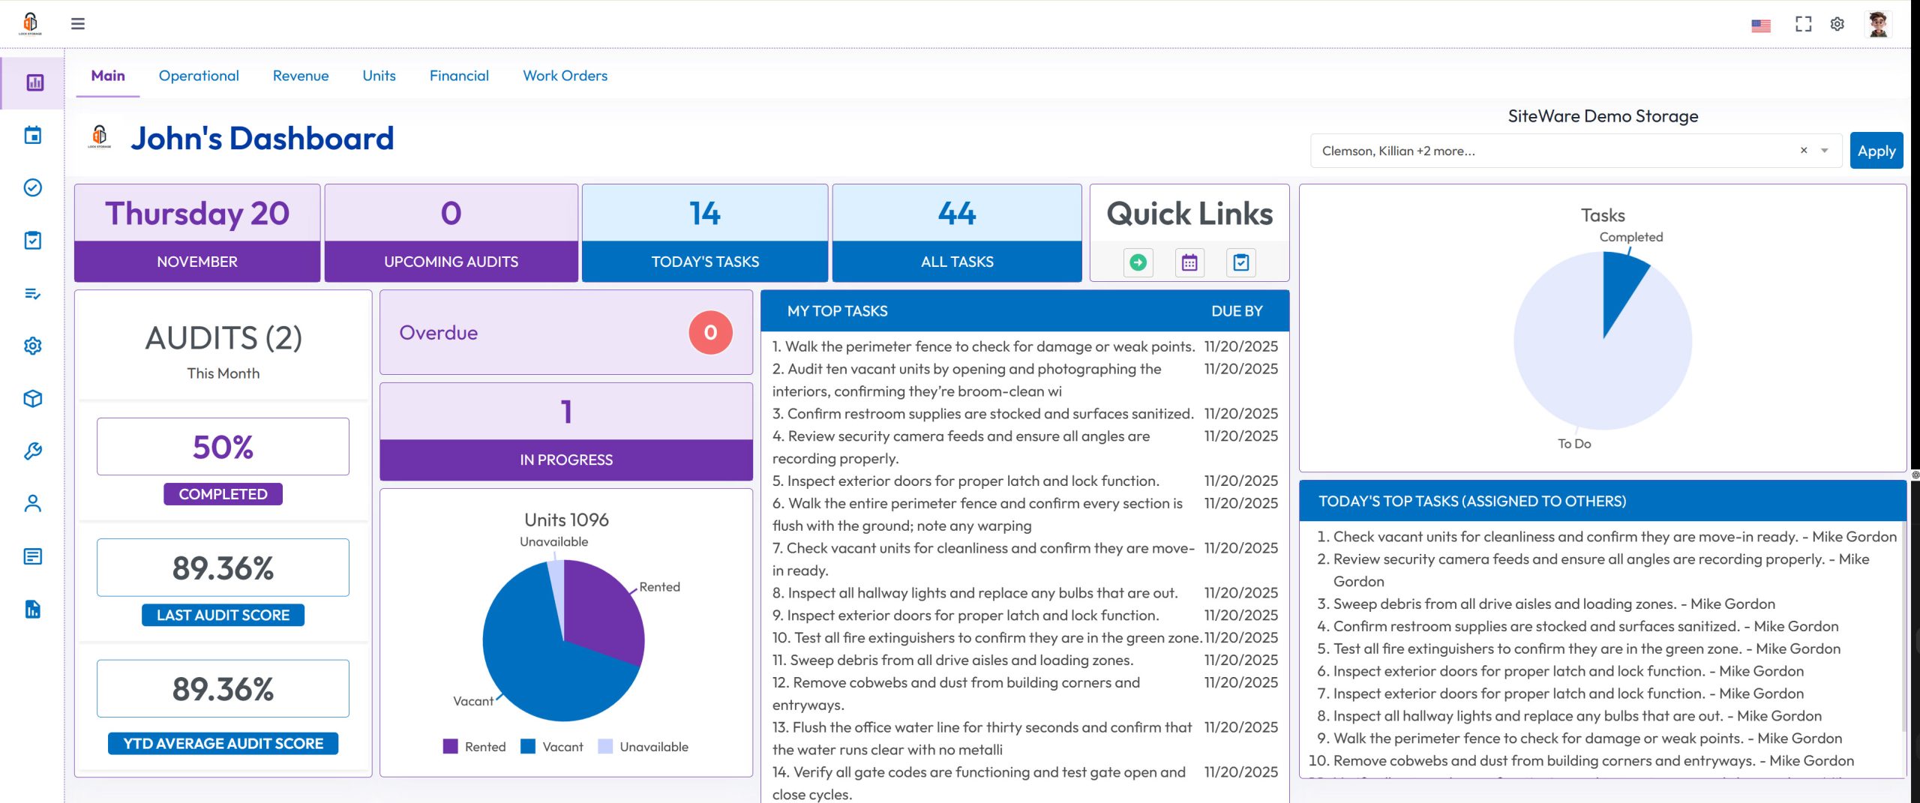
Task: Open the Today's Tasks card
Action: 705,233
